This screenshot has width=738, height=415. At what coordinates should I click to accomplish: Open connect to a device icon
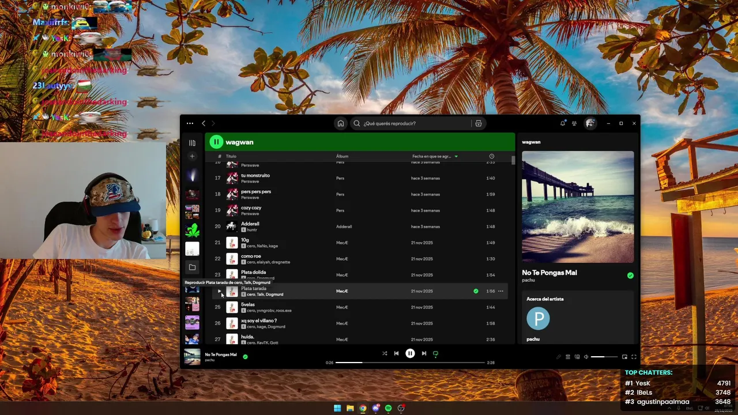tap(577, 357)
